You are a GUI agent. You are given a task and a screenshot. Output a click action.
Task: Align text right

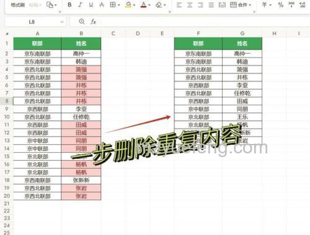click(200, 5)
